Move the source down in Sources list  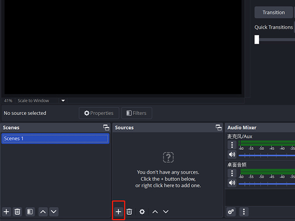[x=166, y=211]
